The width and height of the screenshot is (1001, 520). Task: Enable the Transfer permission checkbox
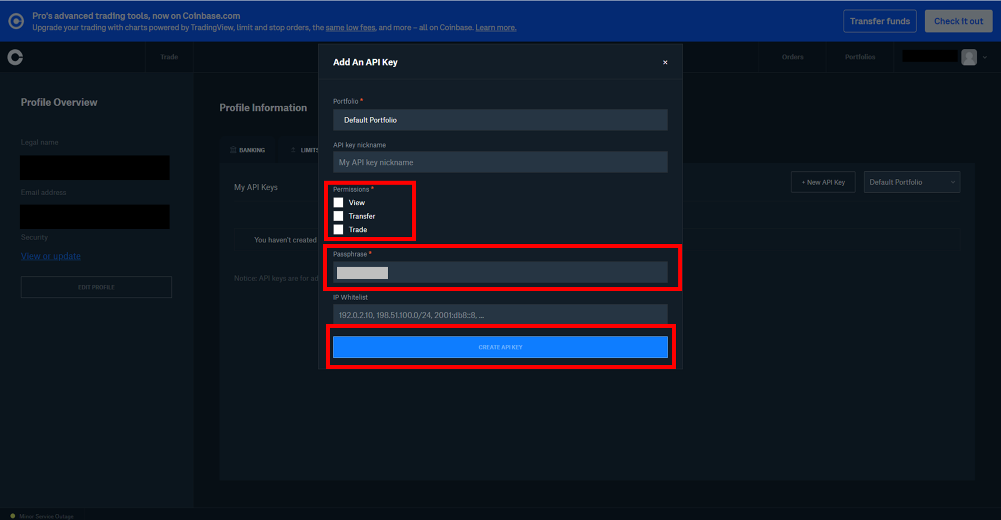pyautogui.click(x=338, y=216)
